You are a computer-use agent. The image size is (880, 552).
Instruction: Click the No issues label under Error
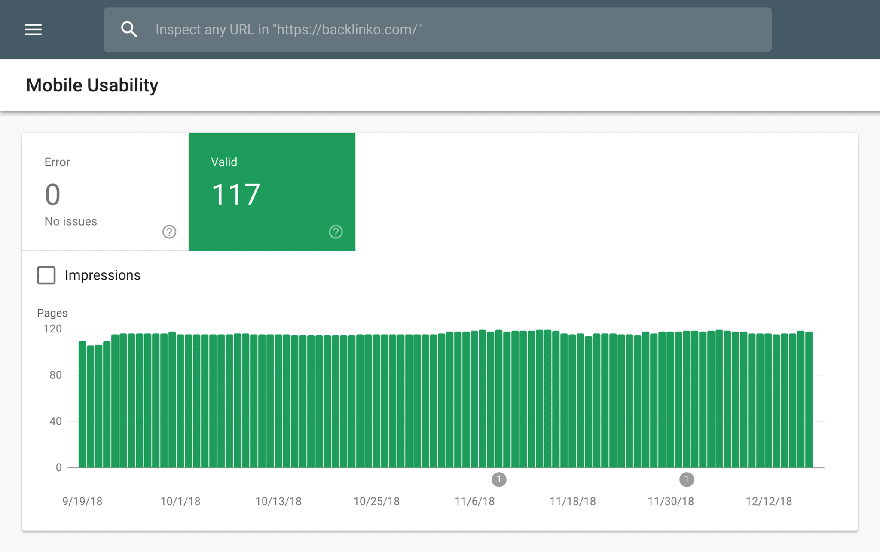[x=70, y=221]
